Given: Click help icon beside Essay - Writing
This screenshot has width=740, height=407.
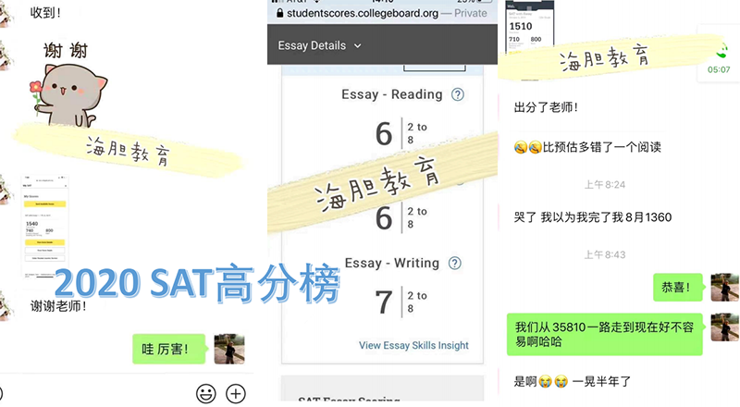Looking at the screenshot, I should click(454, 263).
